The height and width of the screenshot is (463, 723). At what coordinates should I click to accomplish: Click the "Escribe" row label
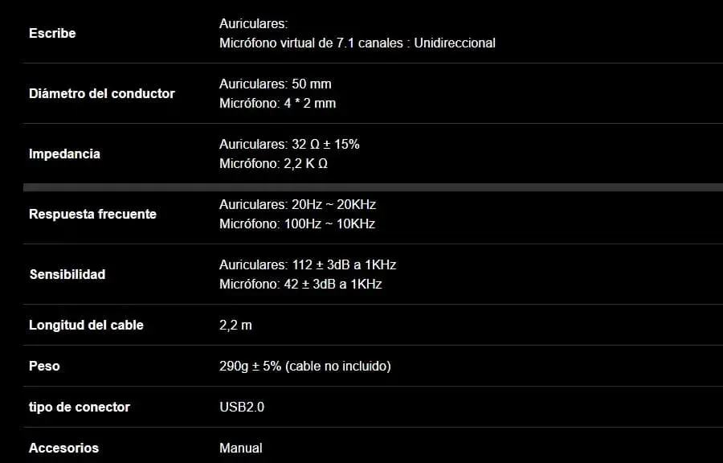tap(52, 33)
